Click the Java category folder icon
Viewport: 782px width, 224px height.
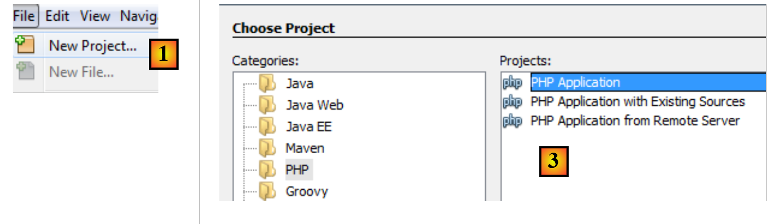point(268,83)
